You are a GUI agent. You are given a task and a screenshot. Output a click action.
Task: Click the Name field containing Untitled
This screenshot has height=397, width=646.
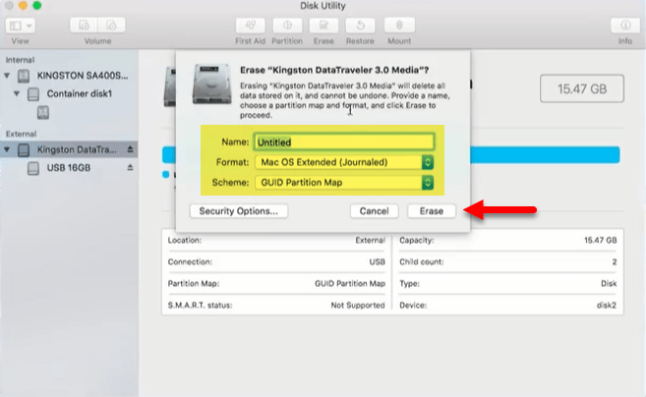point(344,142)
